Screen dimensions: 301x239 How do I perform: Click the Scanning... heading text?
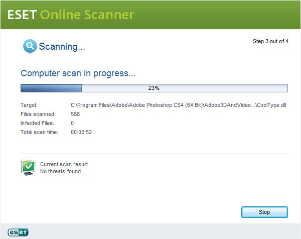click(62, 47)
